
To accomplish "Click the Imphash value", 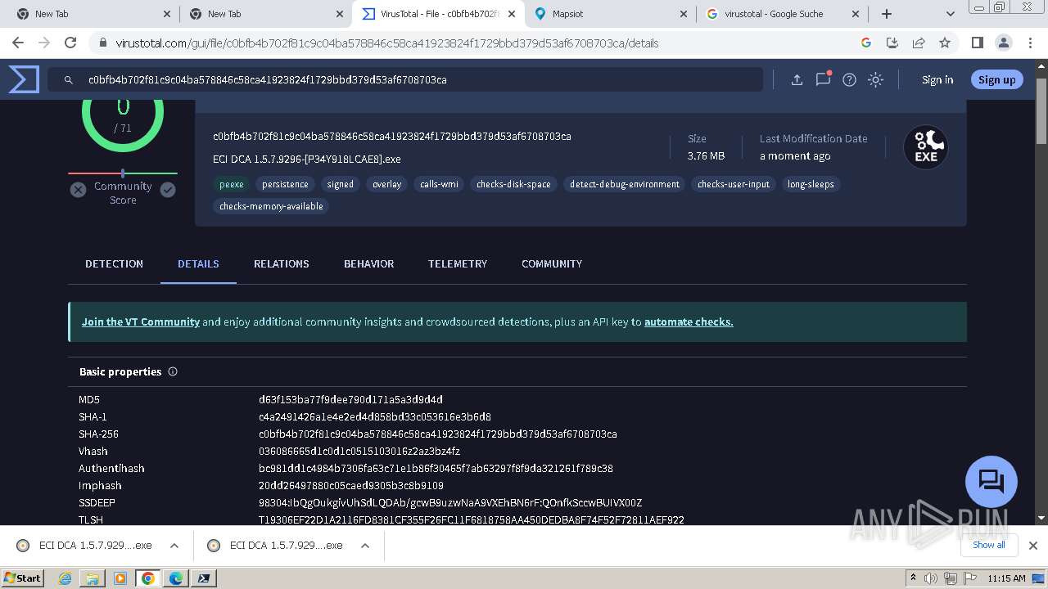I will coord(351,485).
